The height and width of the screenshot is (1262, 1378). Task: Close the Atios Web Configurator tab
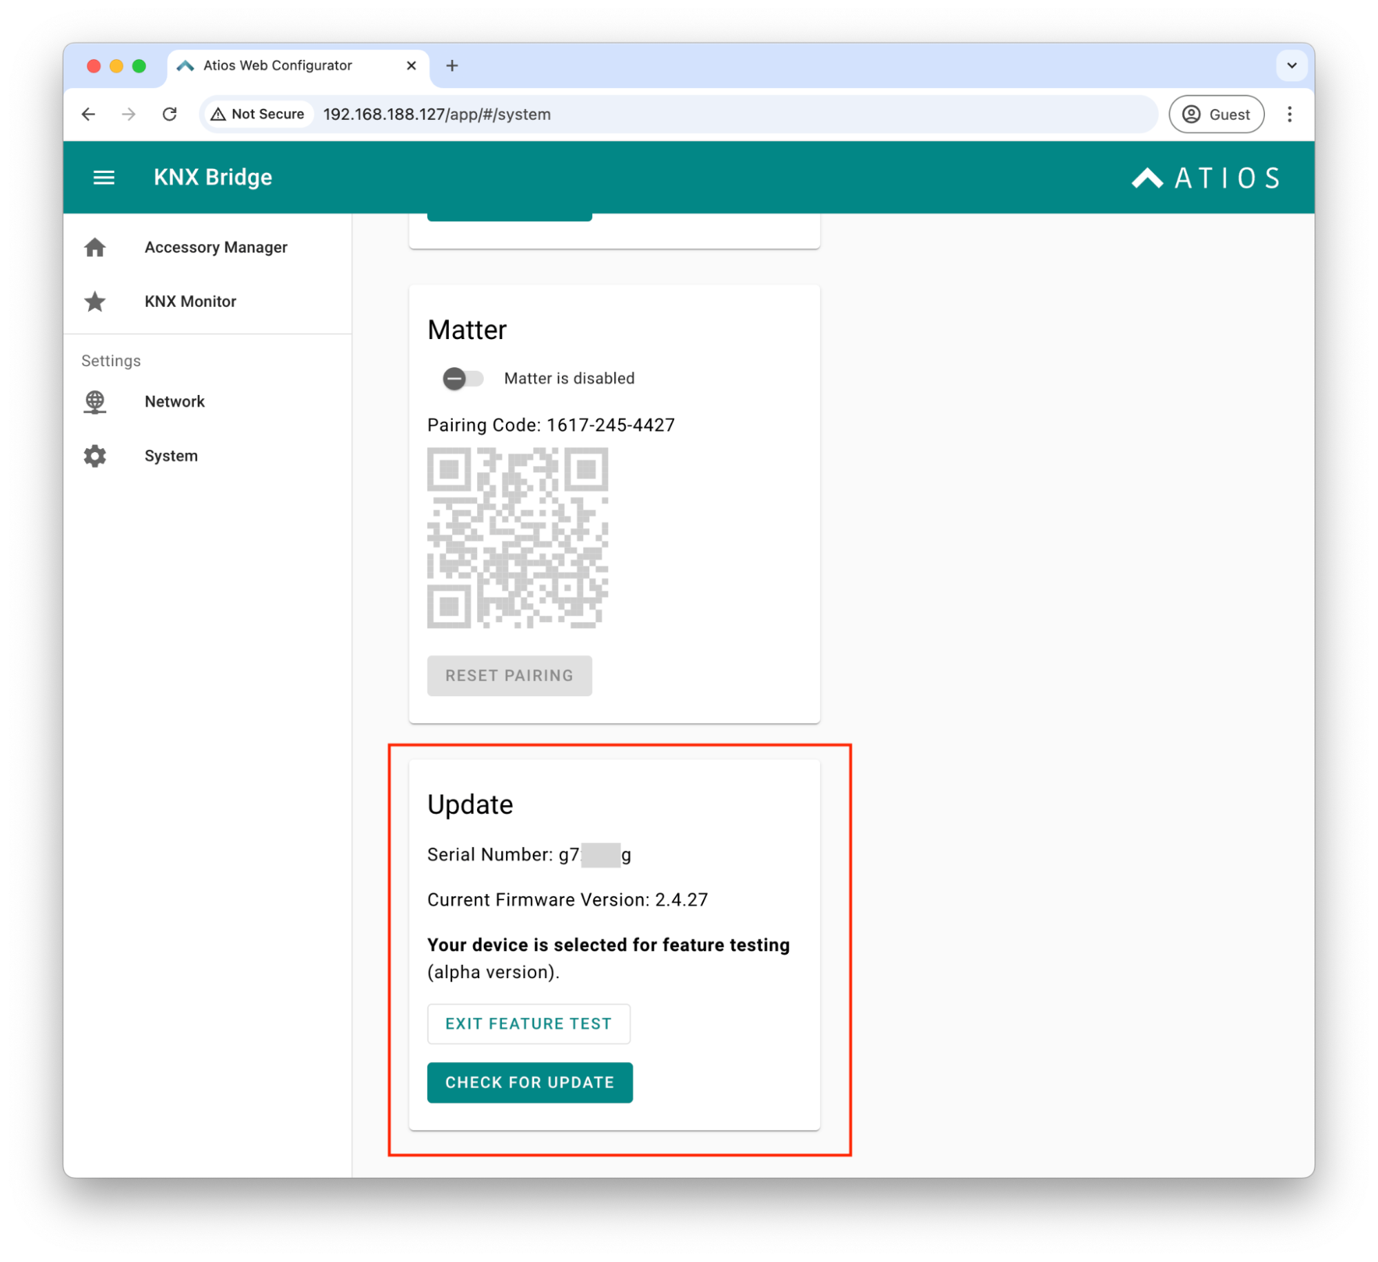(x=411, y=65)
